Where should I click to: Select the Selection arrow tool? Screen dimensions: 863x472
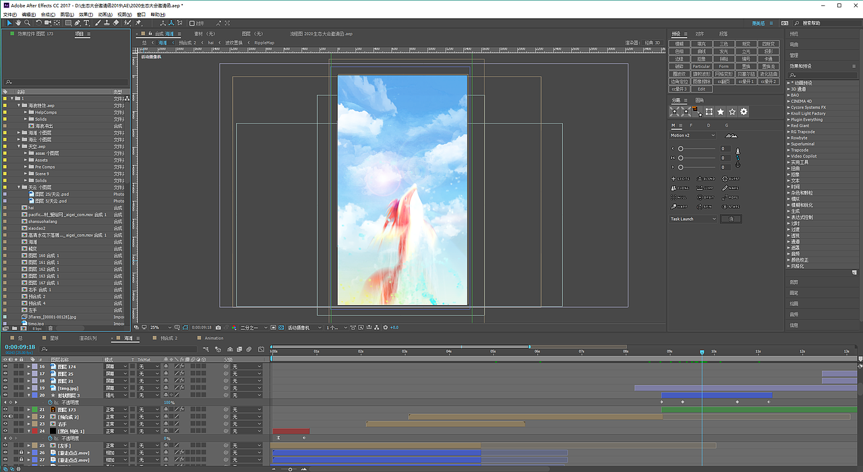click(x=9, y=23)
